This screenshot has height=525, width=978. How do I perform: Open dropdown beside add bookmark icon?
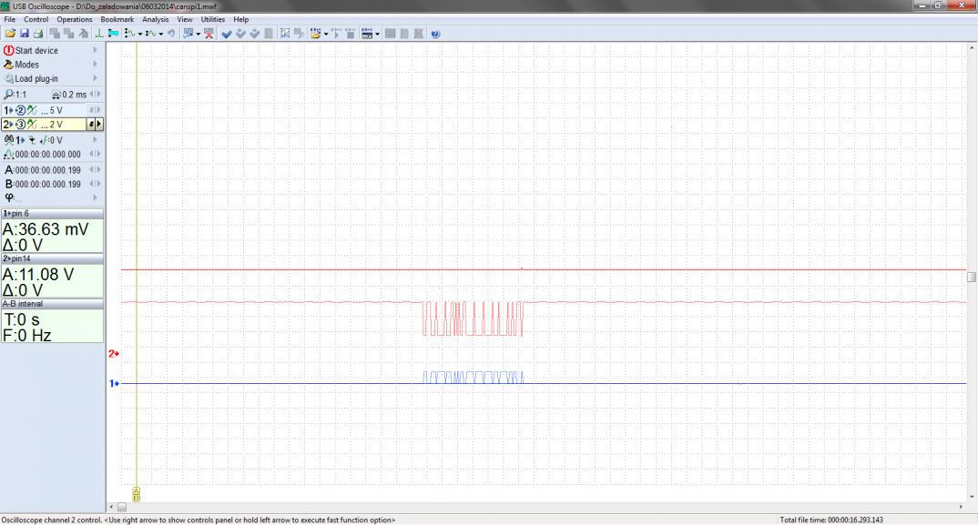199,35
